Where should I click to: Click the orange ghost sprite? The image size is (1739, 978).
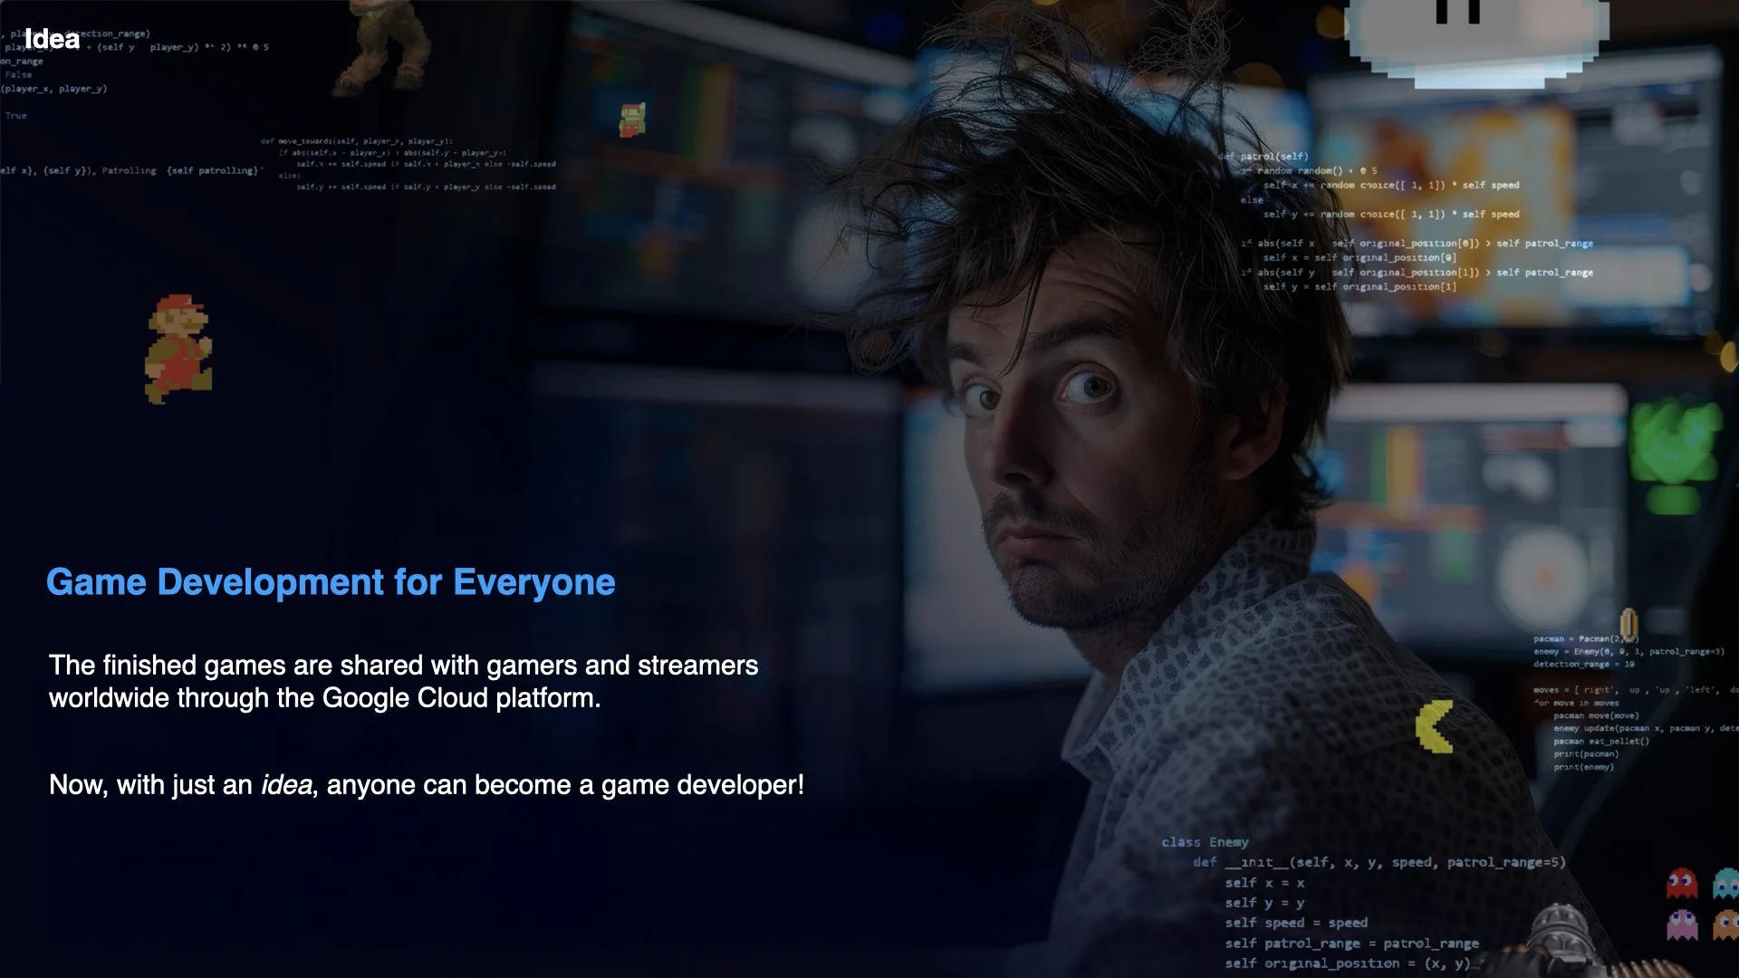coord(1725,925)
